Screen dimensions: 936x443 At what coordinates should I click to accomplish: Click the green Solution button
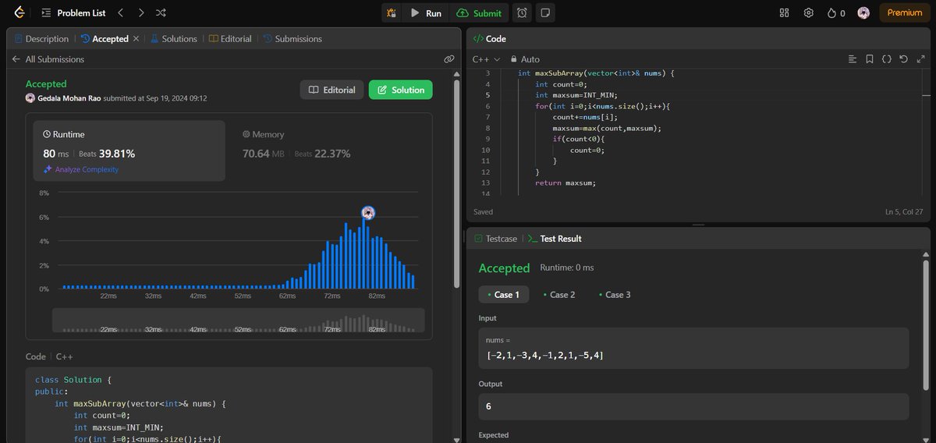[401, 90]
